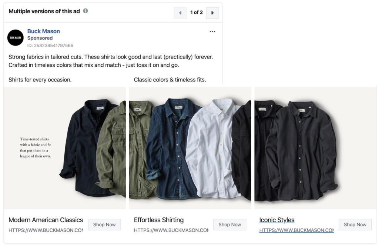
Task: Click the Buck Mason circular logo avatar
Action: 15,37
